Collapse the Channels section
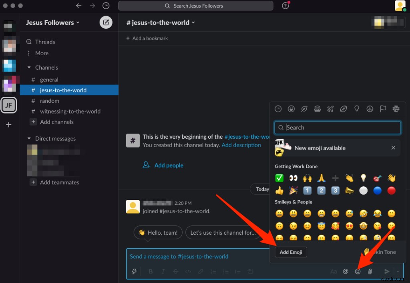Screen dimensions: 410x283 (28, 67)
